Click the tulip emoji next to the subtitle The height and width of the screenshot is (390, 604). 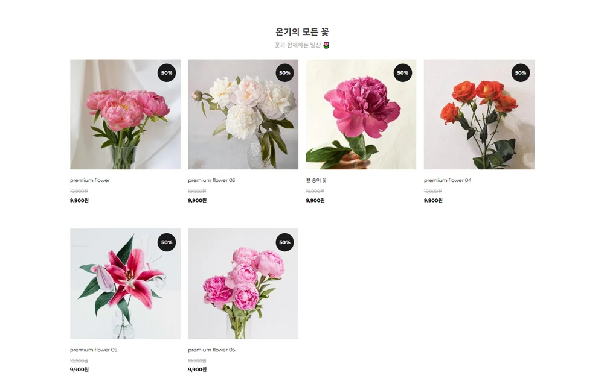(x=326, y=45)
